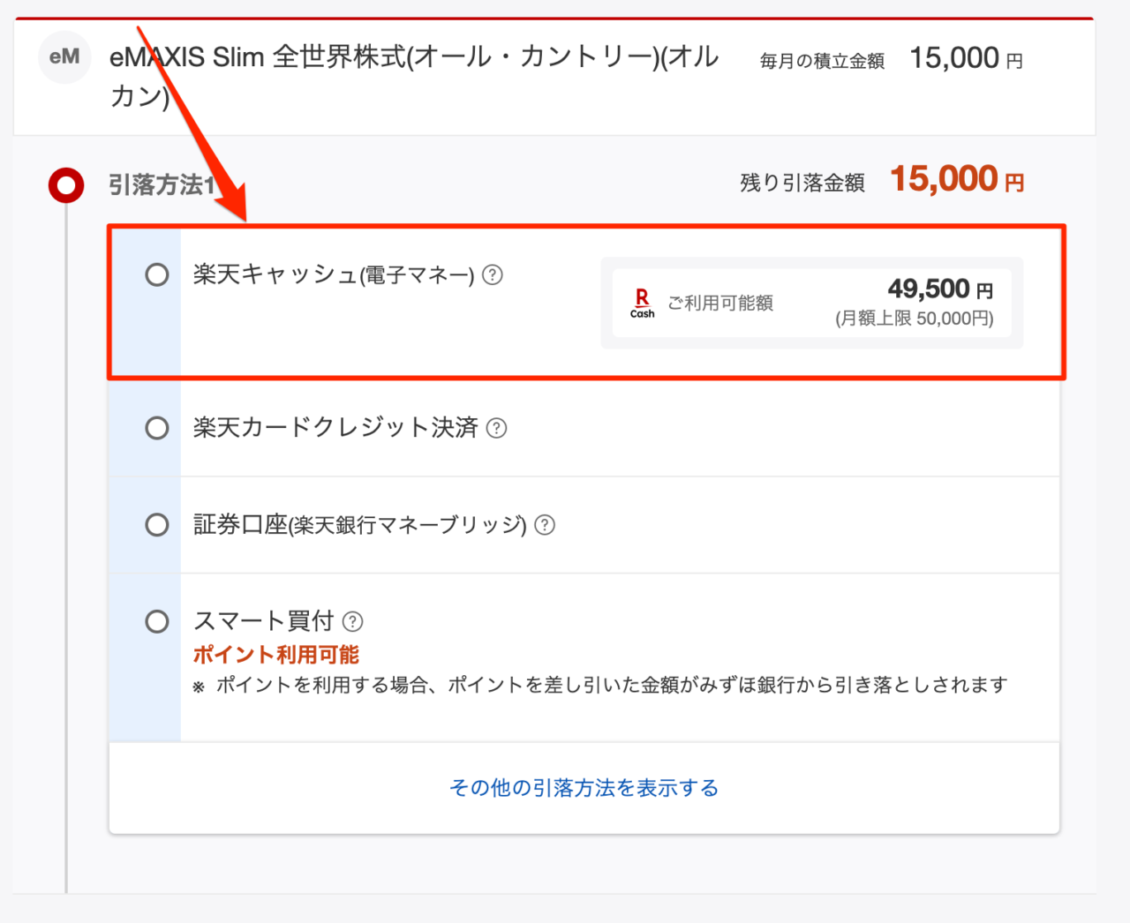This screenshot has height=923, width=1130.
Task: Click the eM fund logo icon
Action: tap(64, 57)
